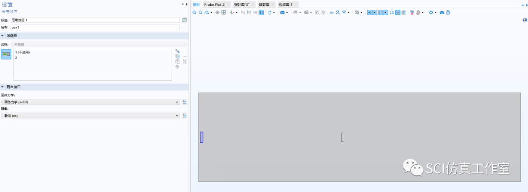The image size is (528, 192).
Task: Click the clear selection icon
Action: point(185,62)
